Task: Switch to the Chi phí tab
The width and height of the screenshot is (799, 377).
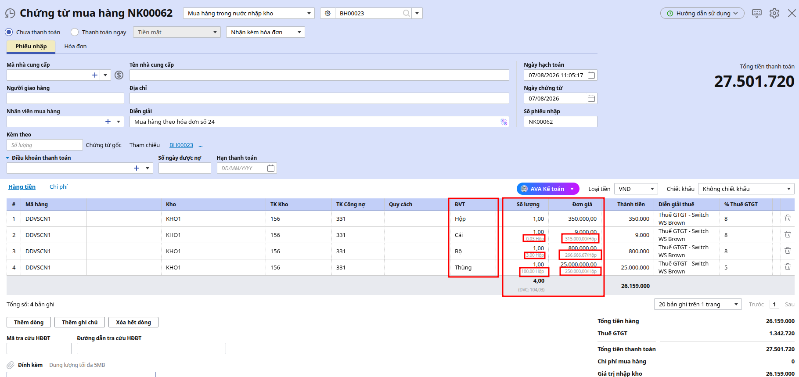Action: 58,187
